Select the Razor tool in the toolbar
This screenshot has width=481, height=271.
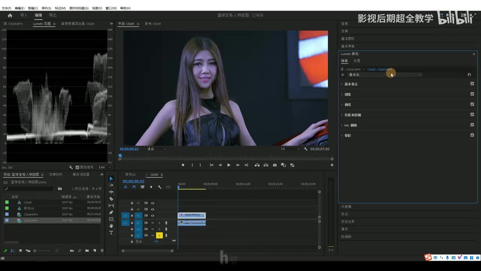(x=111, y=199)
